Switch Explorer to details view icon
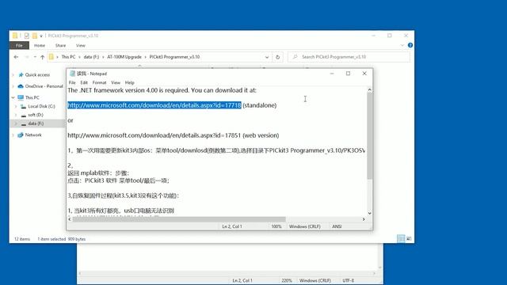507x285 pixels. (x=401, y=238)
